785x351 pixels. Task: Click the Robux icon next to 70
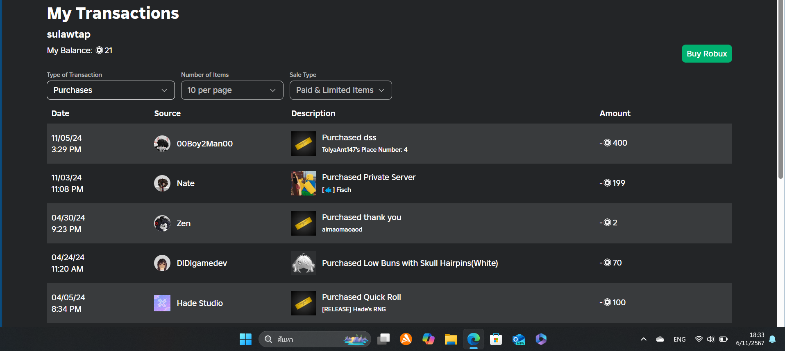pyautogui.click(x=608, y=263)
